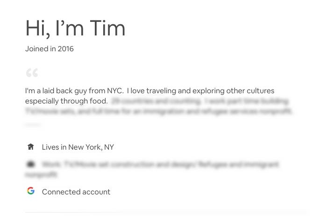Click the large quotation mark icon
The image size is (327, 221).
[32, 73]
